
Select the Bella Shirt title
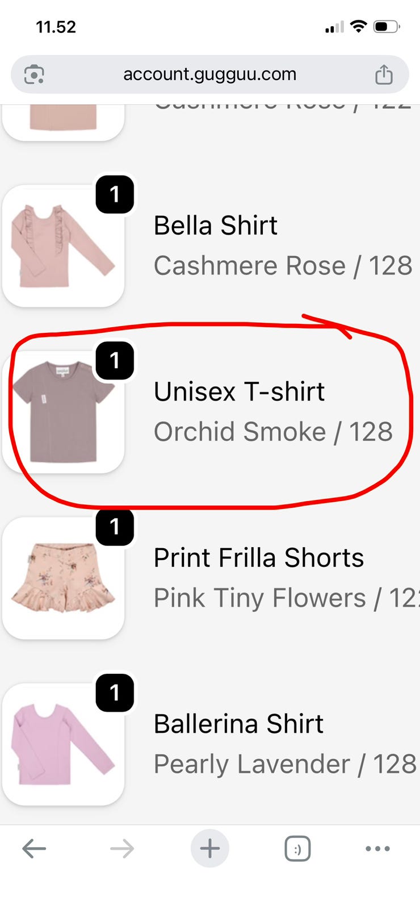point(216,226)
